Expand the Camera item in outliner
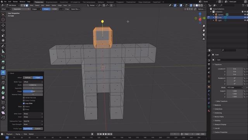 coord(214,15)
